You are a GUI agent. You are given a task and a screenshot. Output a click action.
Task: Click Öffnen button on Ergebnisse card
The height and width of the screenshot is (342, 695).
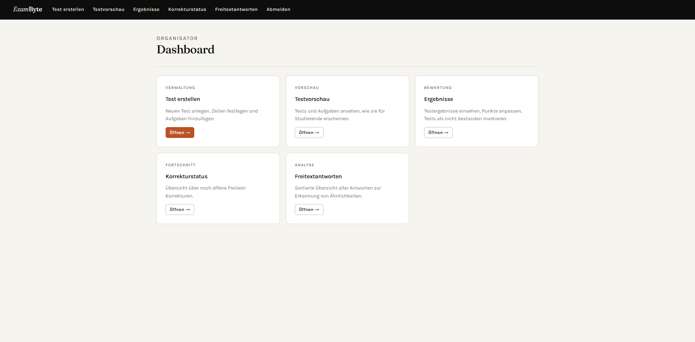click(438, 133)
